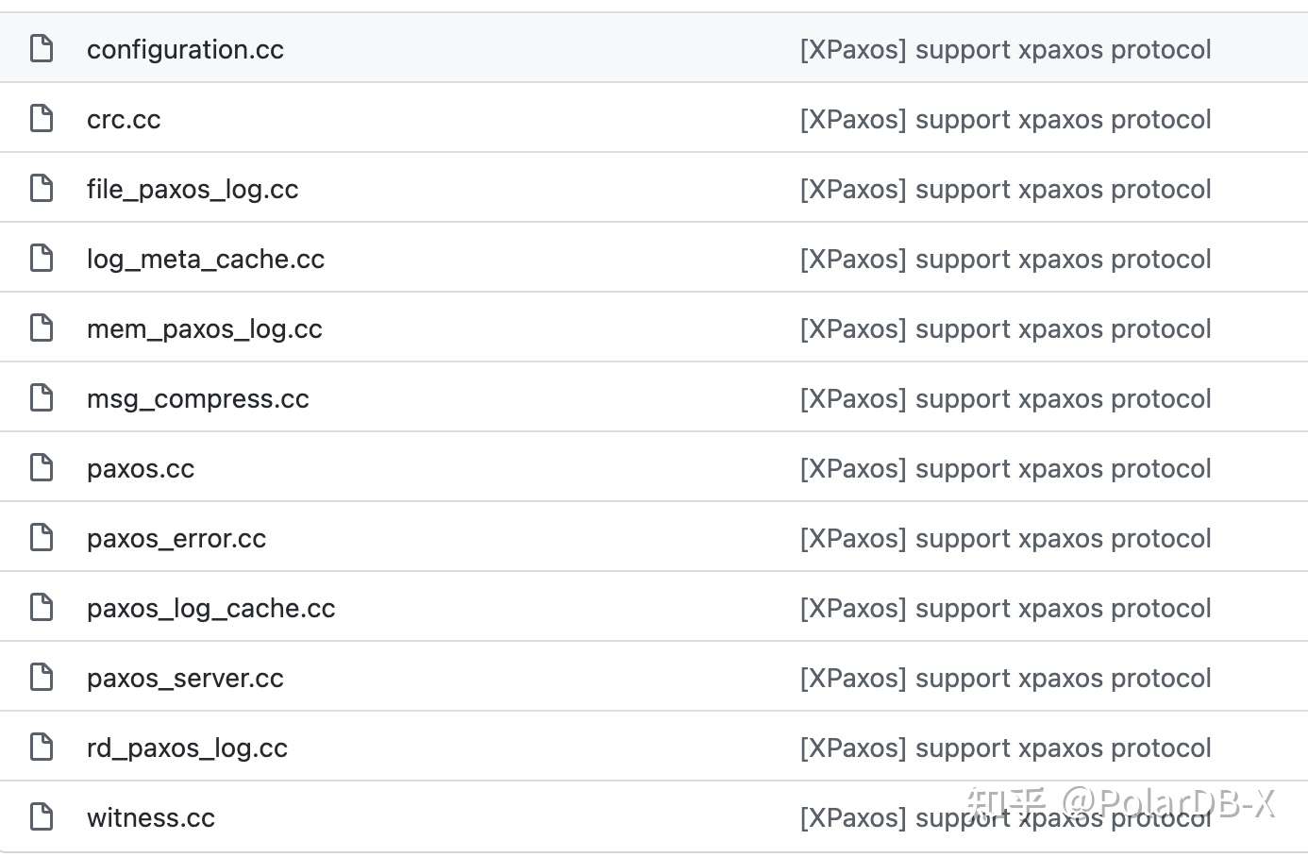This screenshot has width=1308, height=857.
Task: Open the commit message beside file_paxos_log.cc
Action: 1005,189
